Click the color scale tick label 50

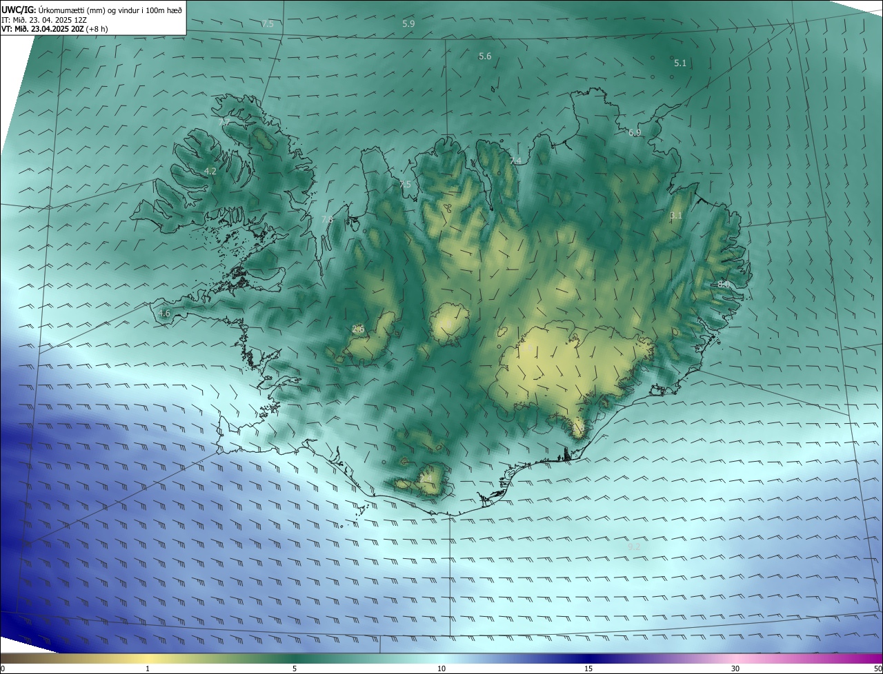tap(877, 668)
